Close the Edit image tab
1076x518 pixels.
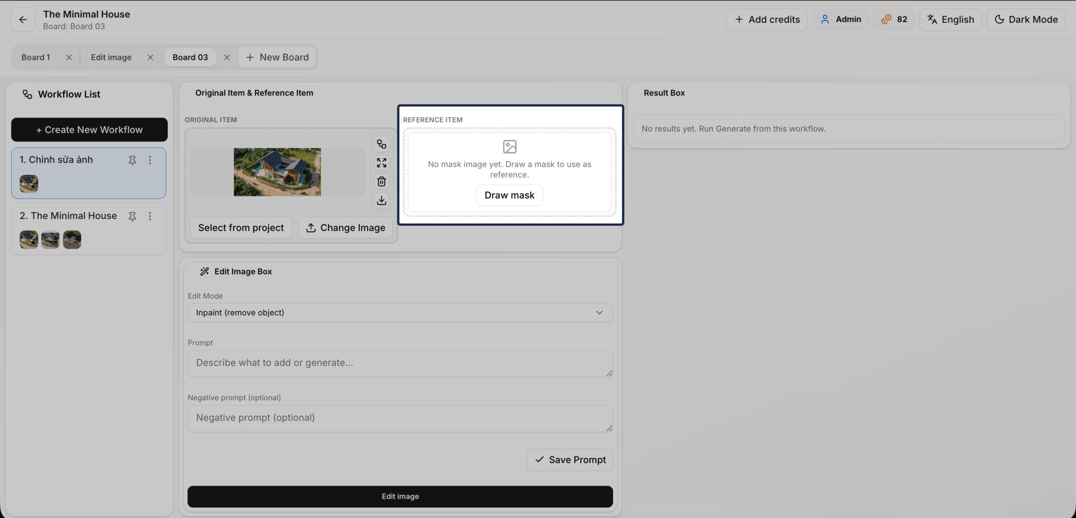(x=150, y=57)
